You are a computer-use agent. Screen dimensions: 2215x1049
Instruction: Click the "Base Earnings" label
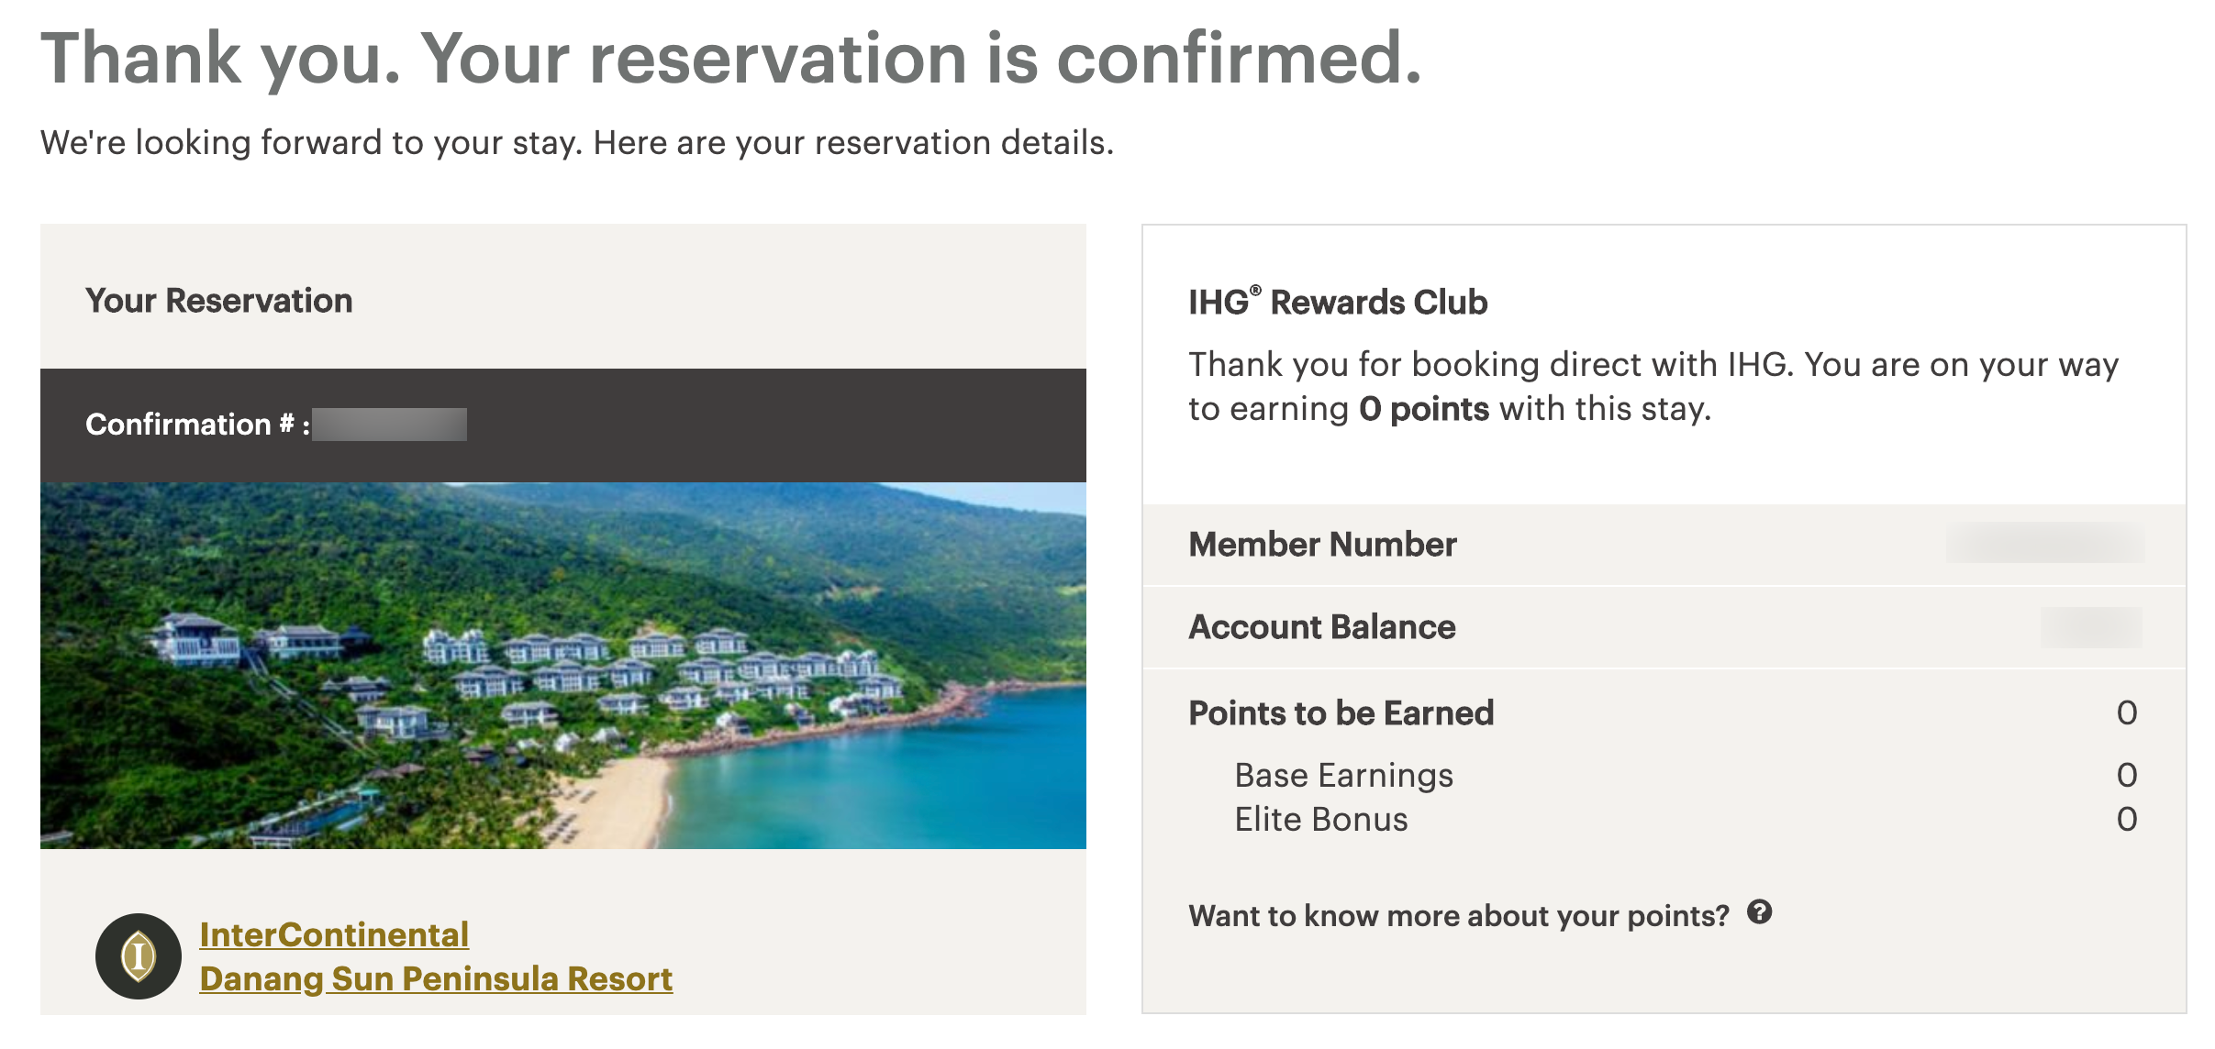pos(1343,776)
